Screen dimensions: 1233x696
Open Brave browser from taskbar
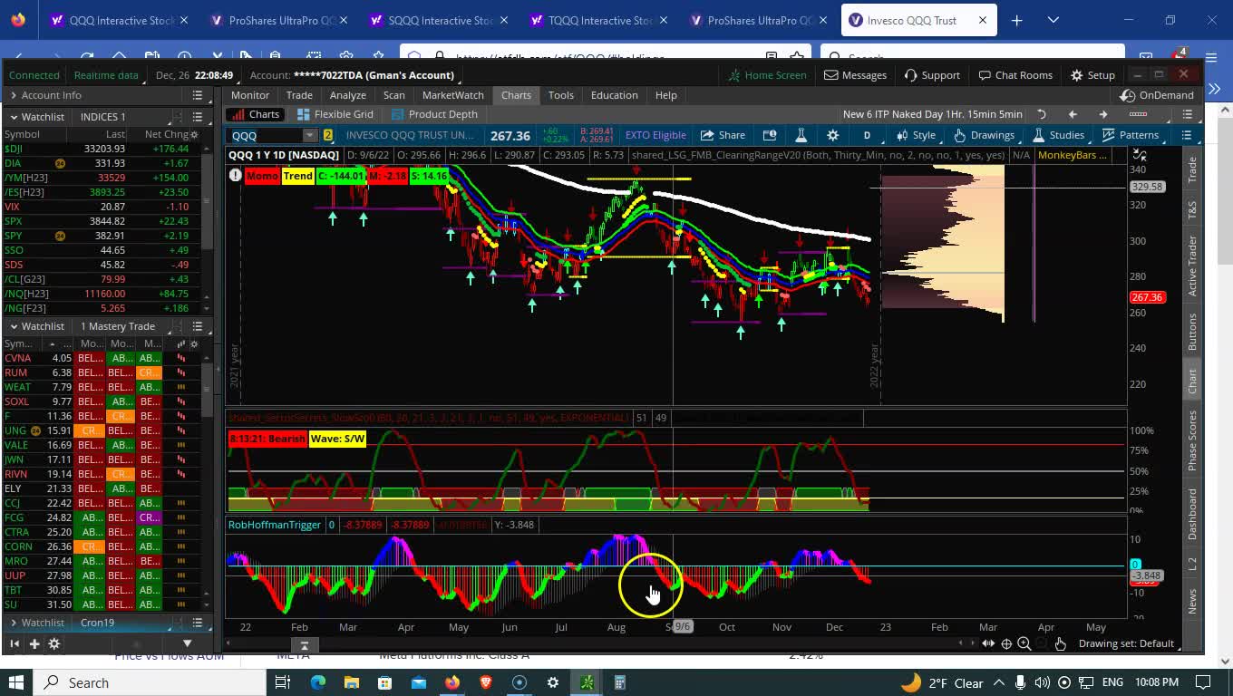point(486,682)
